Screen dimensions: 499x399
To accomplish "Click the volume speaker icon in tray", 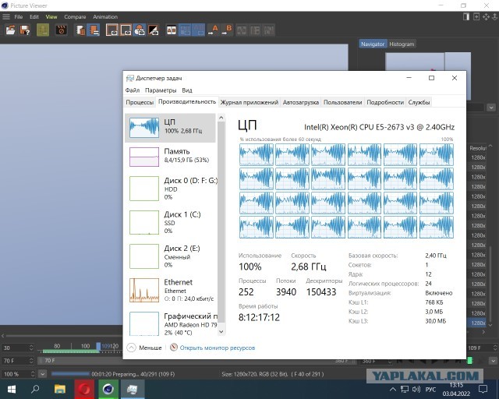I will point(416,389).
